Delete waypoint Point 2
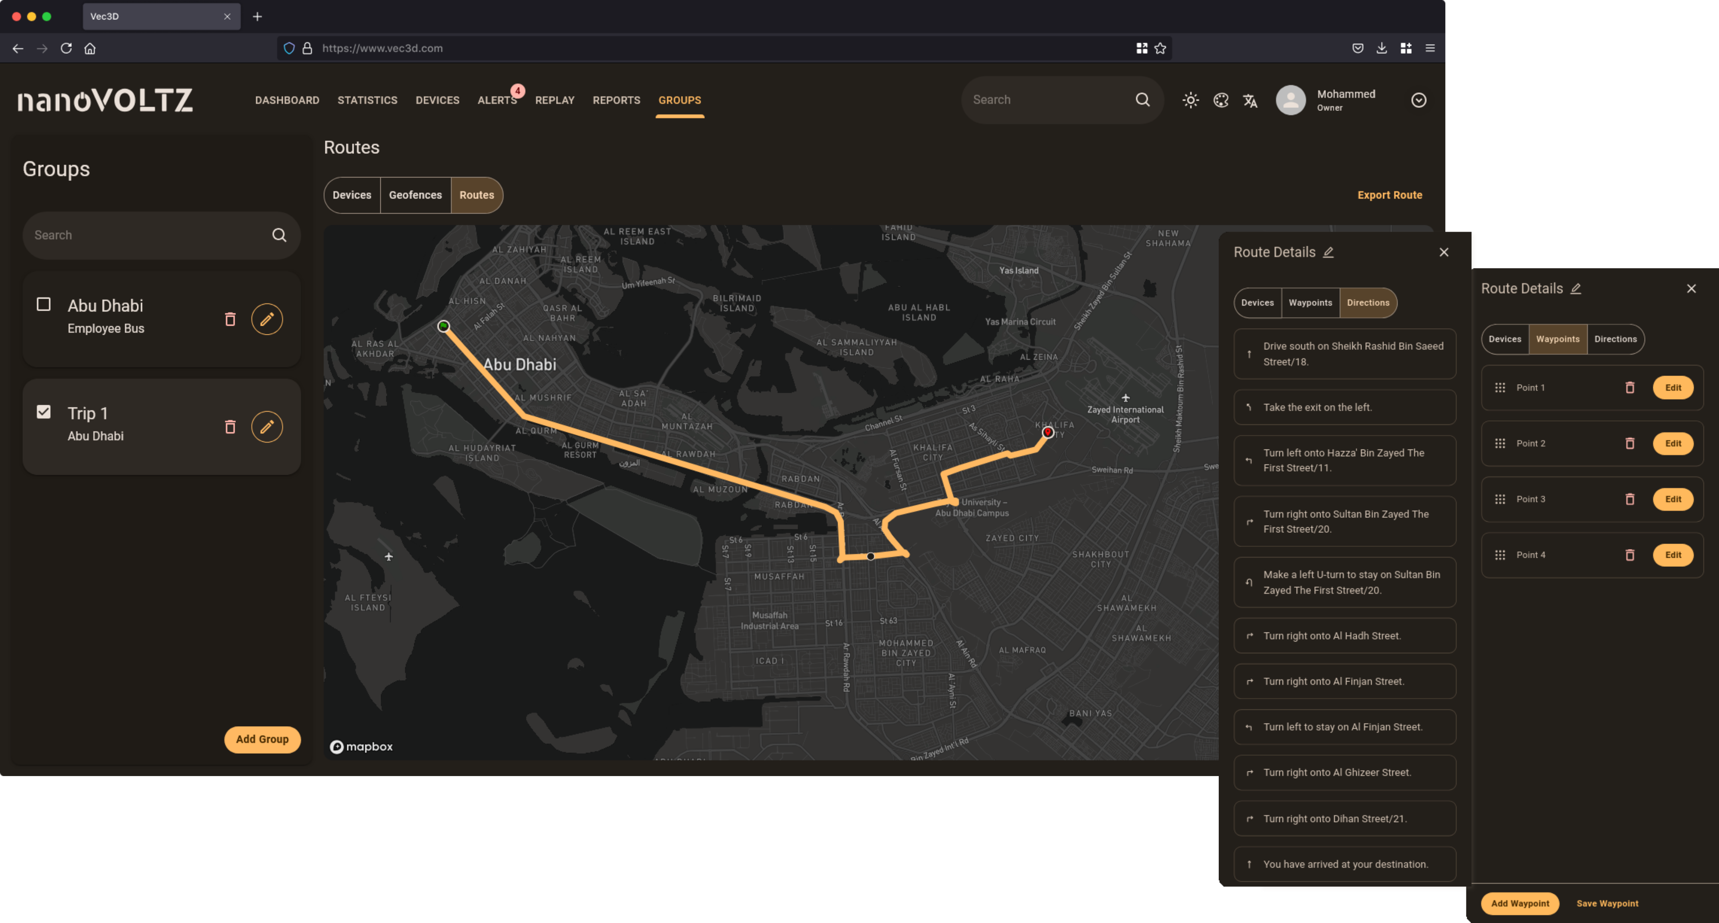Screen dimensions: 1719x923 coord(1630,443)
